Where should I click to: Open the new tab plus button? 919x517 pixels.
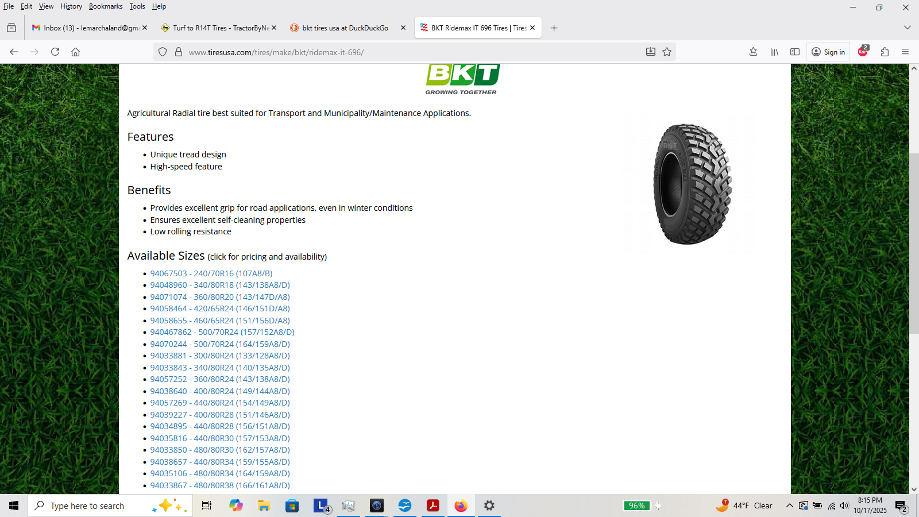(554, 28)
